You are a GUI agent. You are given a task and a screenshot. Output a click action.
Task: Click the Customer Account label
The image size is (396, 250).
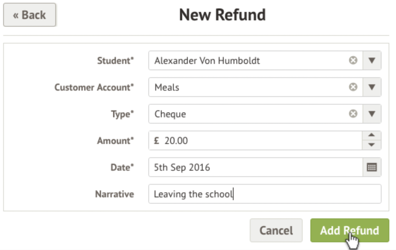[94, 87]
